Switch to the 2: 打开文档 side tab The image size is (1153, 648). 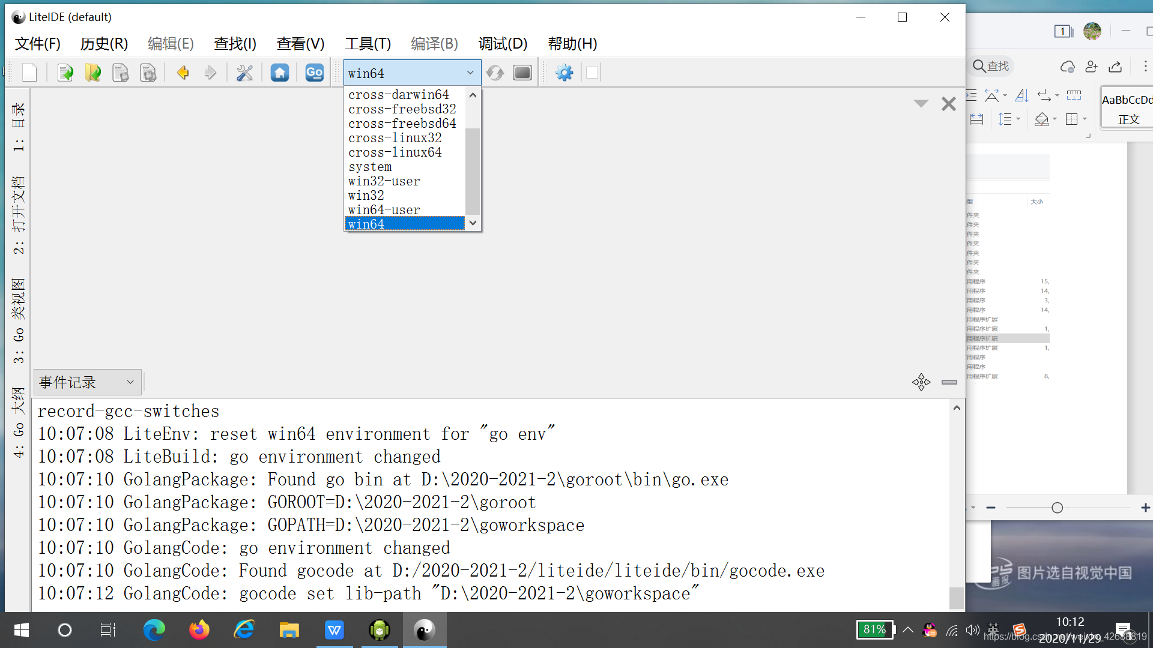point(19,214)
